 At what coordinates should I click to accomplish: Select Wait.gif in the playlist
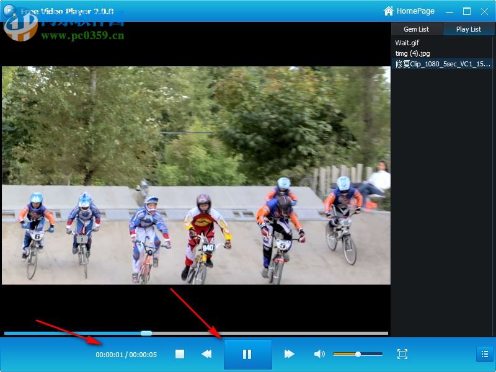pyautogui.click(x=406, y=43)
